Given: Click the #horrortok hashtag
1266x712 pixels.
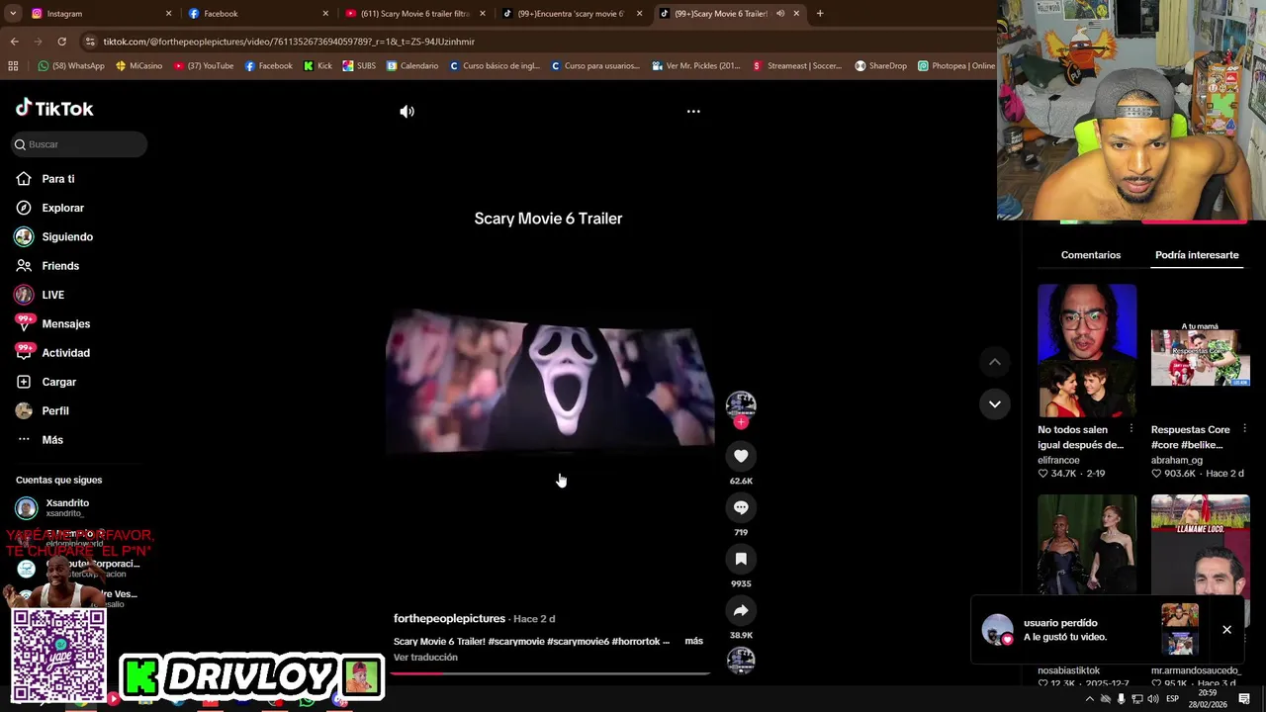Looking at the screenshot, I should tap(635, 642).
